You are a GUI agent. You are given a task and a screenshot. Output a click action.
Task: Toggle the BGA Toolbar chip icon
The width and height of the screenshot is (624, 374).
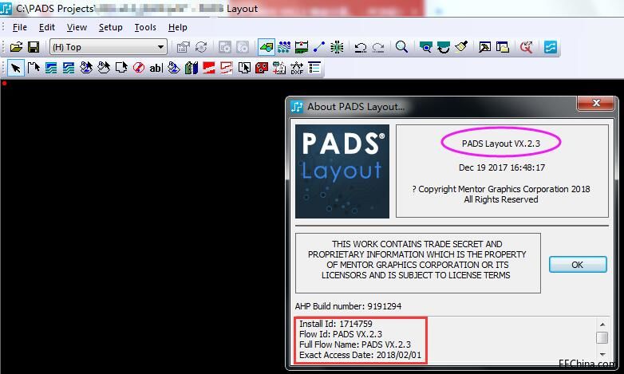pyautogui.click(x=337, y=47)
